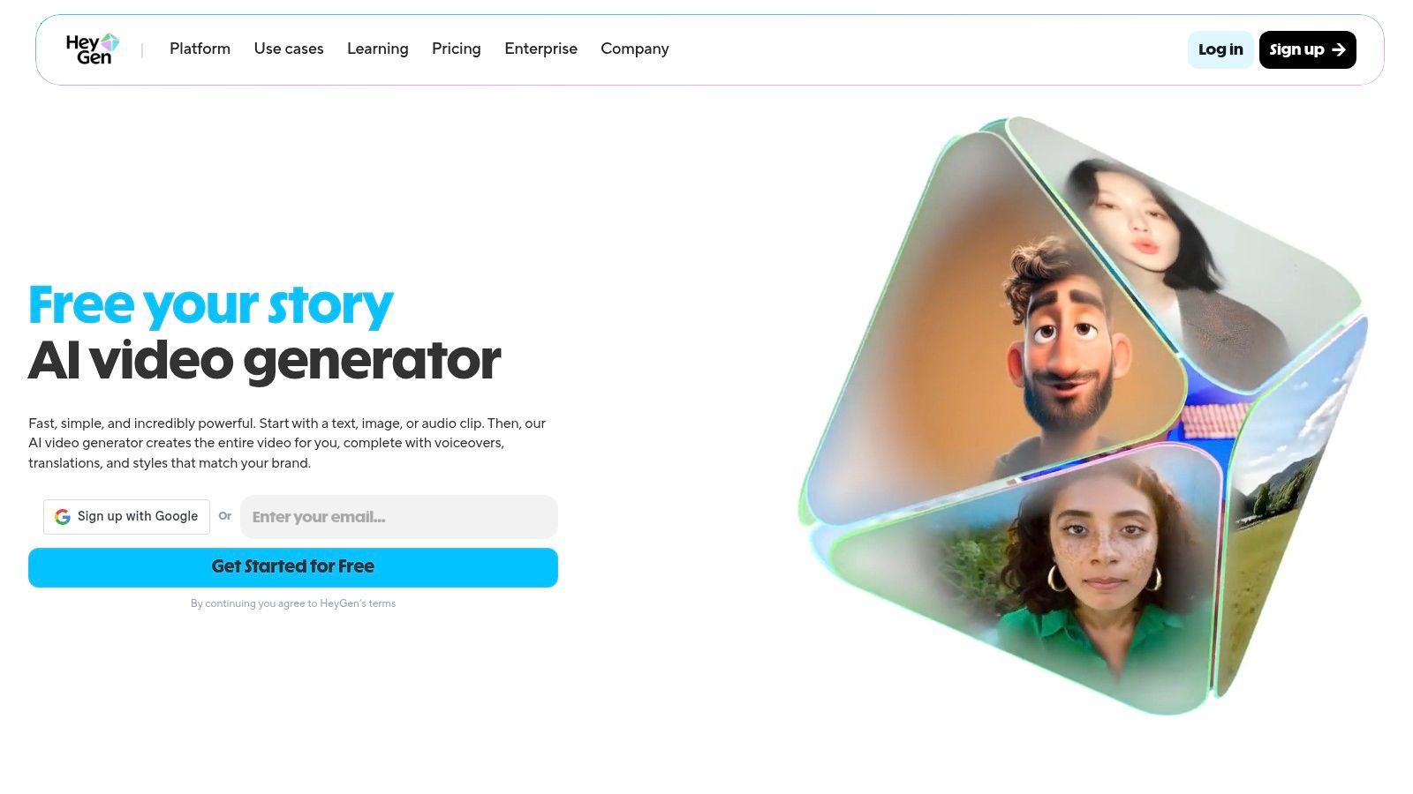Viewport: 1413px width, 794px height.
Task: Open the Learning dropdown
Action: tap(378, 49)
